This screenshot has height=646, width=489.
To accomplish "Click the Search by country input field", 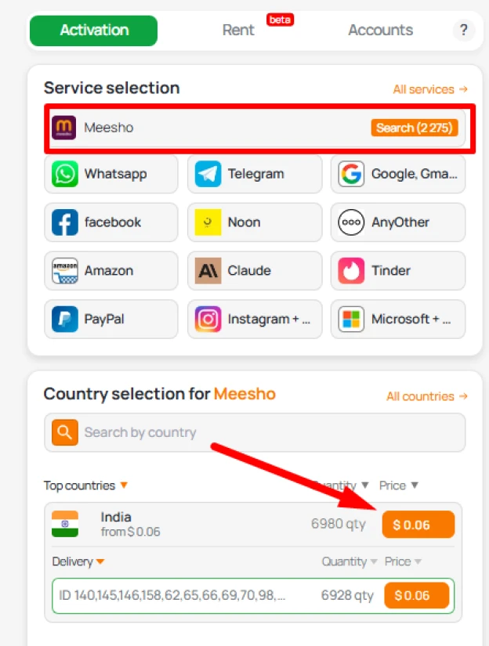I will tap(235, 432).
